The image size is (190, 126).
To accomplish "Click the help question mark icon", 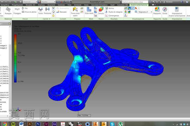I will (187, 2).
